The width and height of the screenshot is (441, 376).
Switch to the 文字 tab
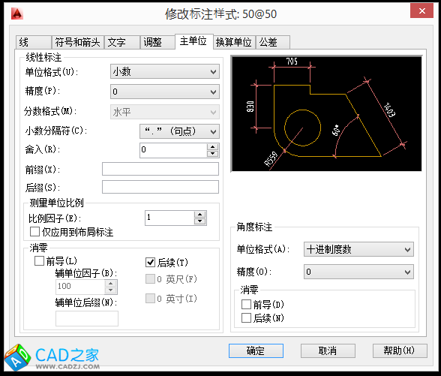pyautogui.click(x=122, y=43)
